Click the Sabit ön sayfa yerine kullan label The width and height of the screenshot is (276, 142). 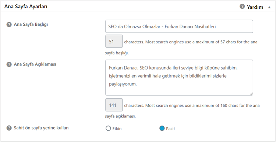[41, 128]
